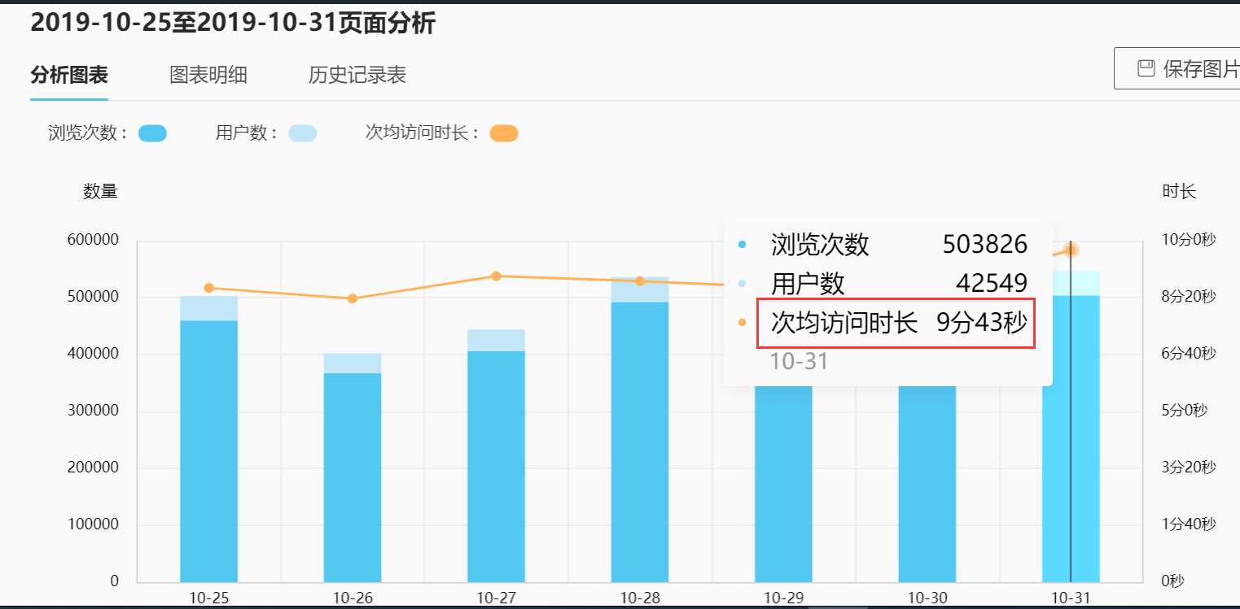Click the highlighted line point at 10-31
The height and width of the screenshot is (609, 1240).
(1071, 250)
